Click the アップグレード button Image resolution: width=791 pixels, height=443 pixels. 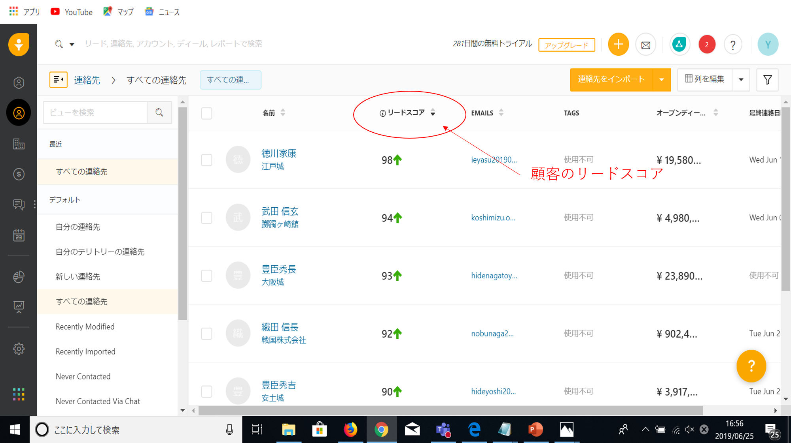coord(566,45)
